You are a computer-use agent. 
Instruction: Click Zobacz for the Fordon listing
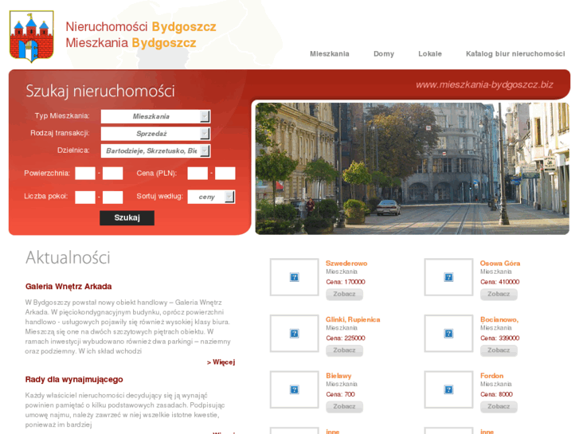point(499,407)
